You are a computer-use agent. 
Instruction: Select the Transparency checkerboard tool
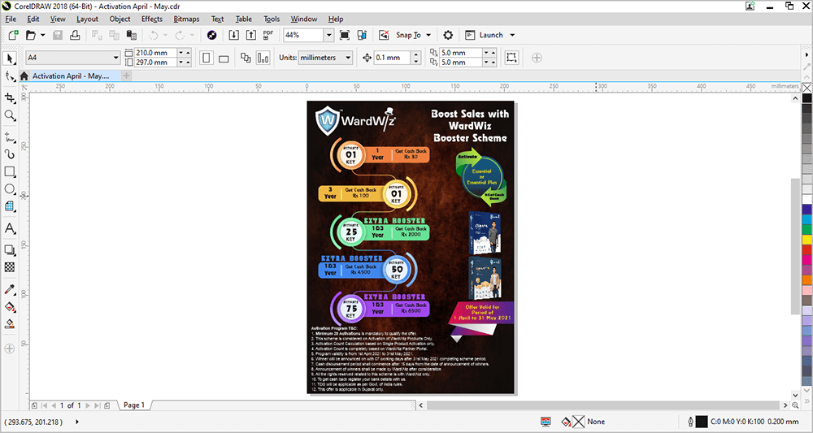click(9, 267)
